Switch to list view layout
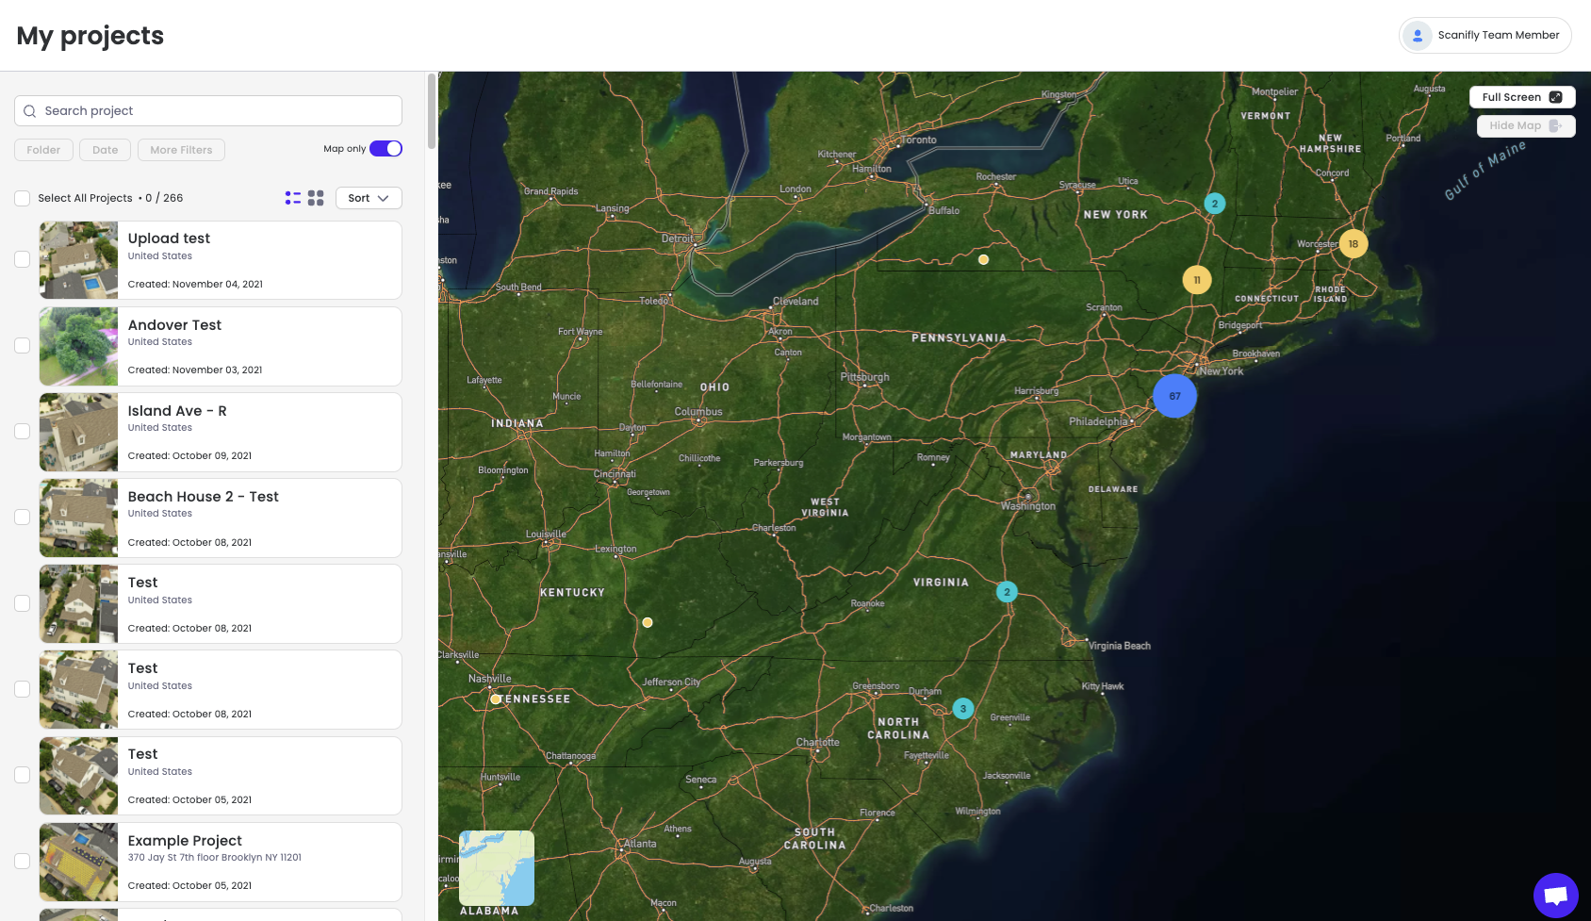The image size is (1591, 921). [293, 198]
